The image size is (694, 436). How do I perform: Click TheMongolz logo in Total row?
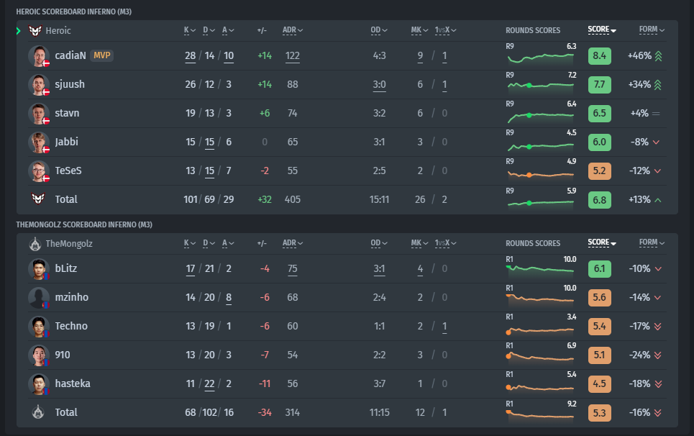tap(38, 412)
